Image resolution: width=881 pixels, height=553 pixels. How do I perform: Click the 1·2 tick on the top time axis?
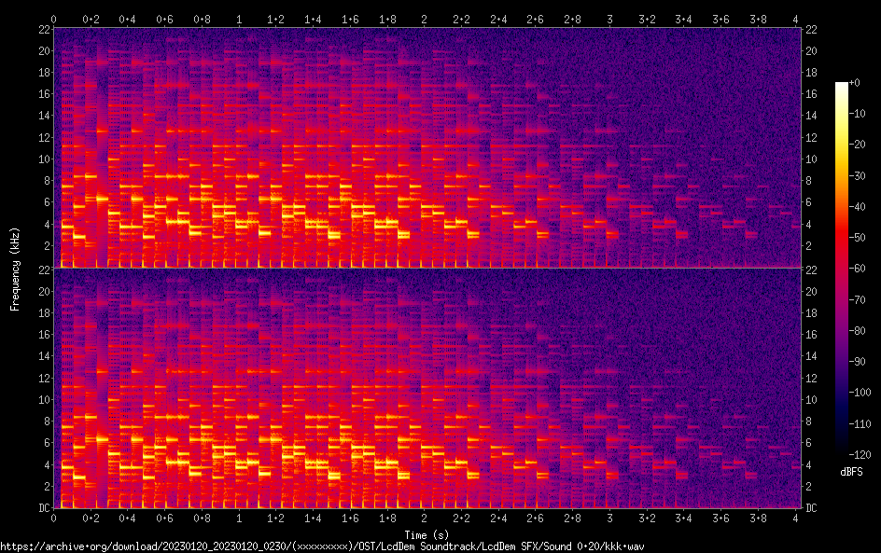[x=276, y=19]
